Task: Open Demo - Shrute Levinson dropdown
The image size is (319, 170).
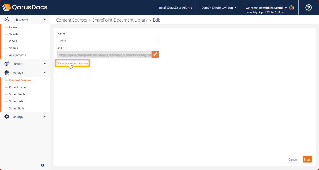Action: tap(219, 8)
